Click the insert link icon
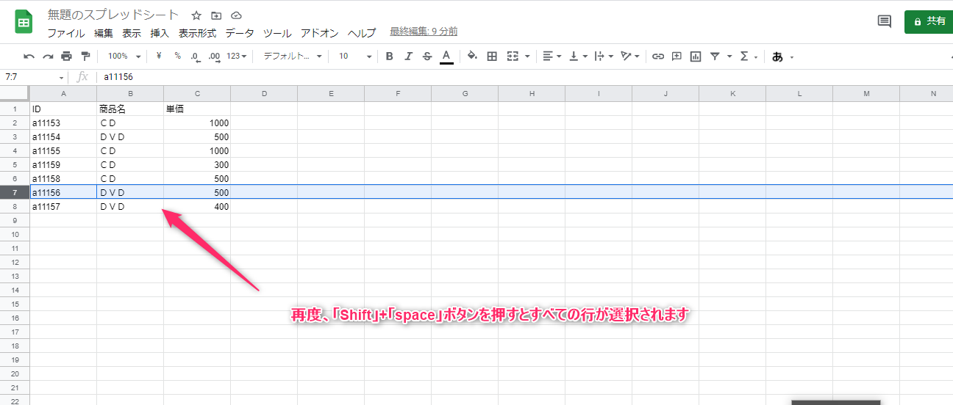Screen dimensions: 953x405 pyautogui.click(x=658, y=56)
